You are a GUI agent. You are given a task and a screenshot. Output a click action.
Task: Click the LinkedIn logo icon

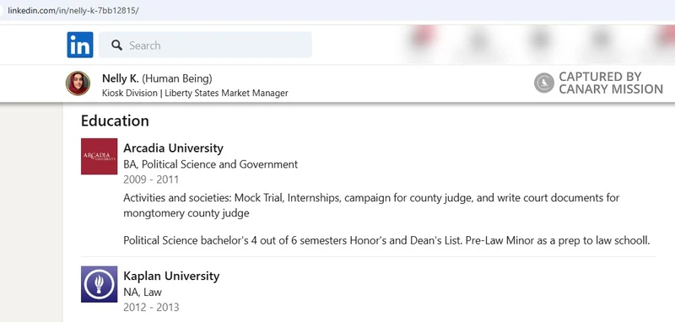point(80,45)
